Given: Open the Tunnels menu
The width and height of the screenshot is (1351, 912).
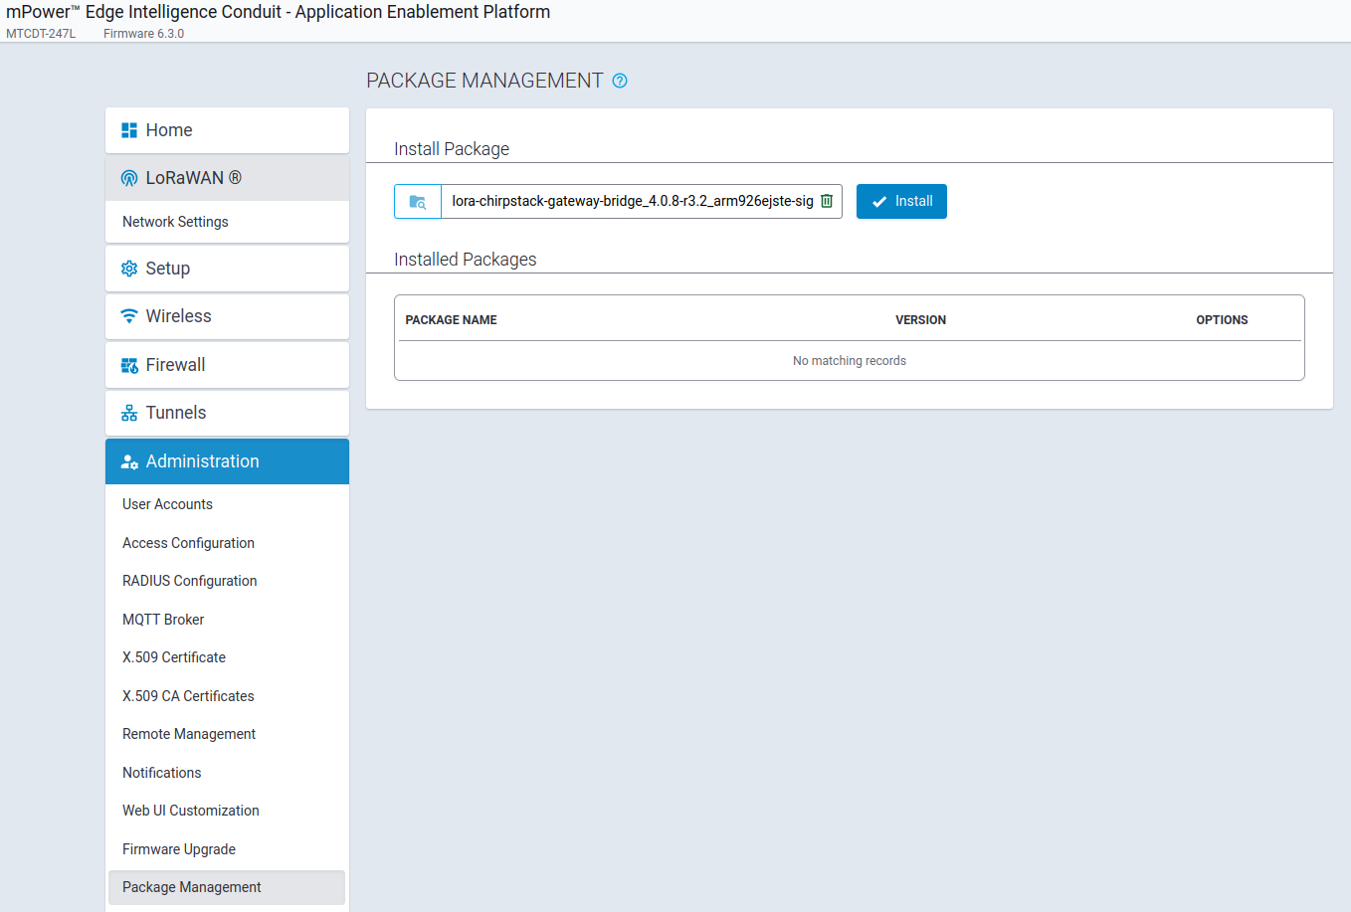Looking at the screenshot, I should coord(227,413).
